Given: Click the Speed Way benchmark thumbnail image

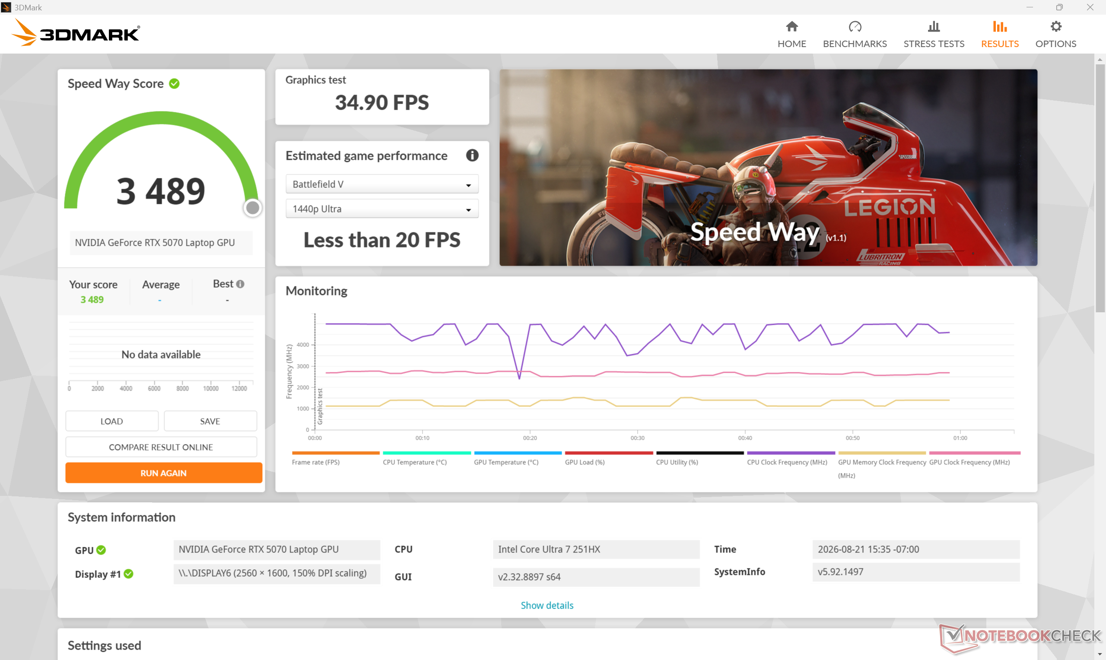Looking at the screenshot, I should [769, 168].
